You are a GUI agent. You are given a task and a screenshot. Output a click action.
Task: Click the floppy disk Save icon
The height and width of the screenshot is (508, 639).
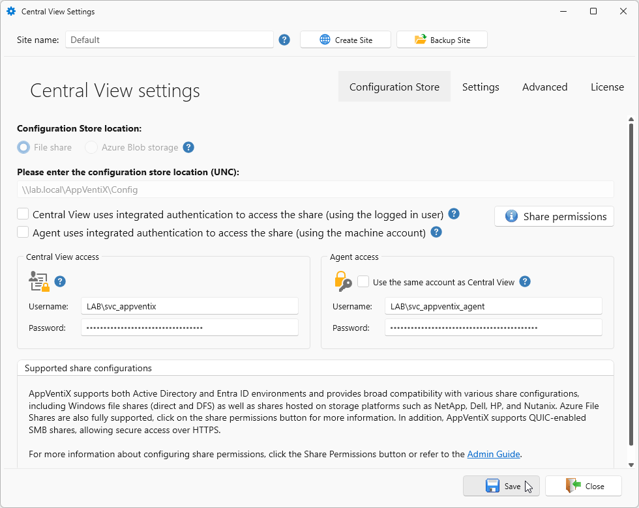point(492,486)
